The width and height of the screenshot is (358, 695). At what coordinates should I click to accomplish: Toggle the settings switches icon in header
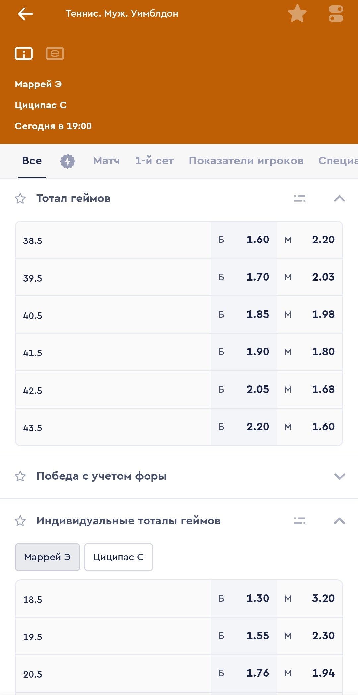tap(336, 14)
